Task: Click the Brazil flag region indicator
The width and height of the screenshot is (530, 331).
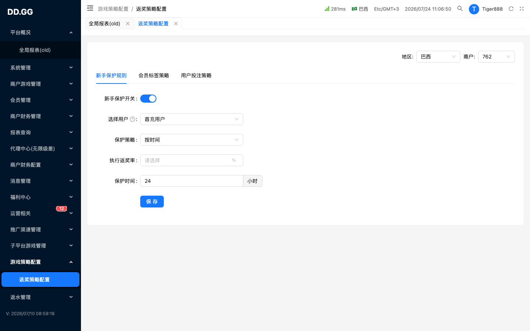Action: click(360, 9)
